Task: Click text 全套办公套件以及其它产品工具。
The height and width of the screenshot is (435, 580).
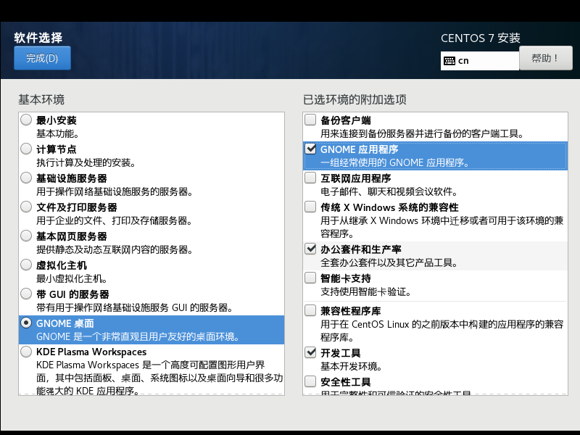Action: click(389, 263)
